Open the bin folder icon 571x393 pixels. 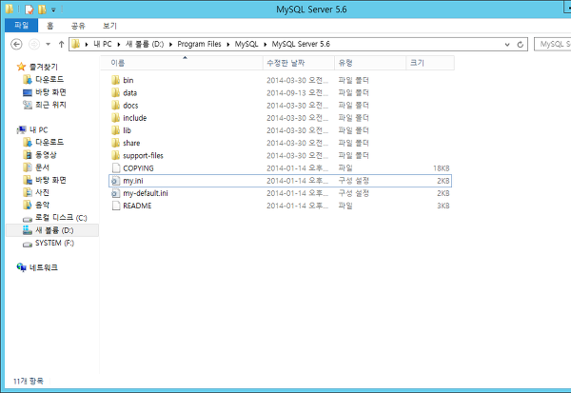coord(115,80)
